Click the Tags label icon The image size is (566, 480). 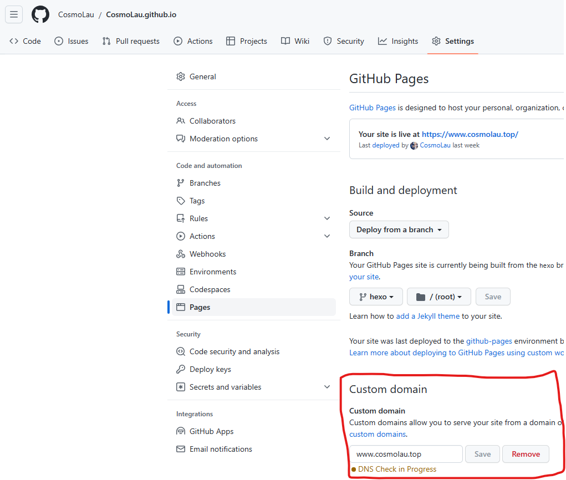[181, 201]
